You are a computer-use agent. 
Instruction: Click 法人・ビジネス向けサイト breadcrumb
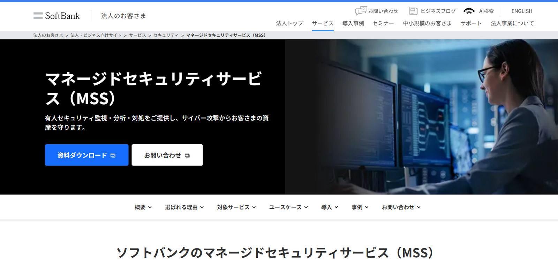(96, 35)
